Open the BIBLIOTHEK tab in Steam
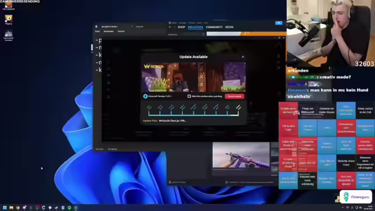The height and width of the screenshot is (211, 375). tap(195, 28)
